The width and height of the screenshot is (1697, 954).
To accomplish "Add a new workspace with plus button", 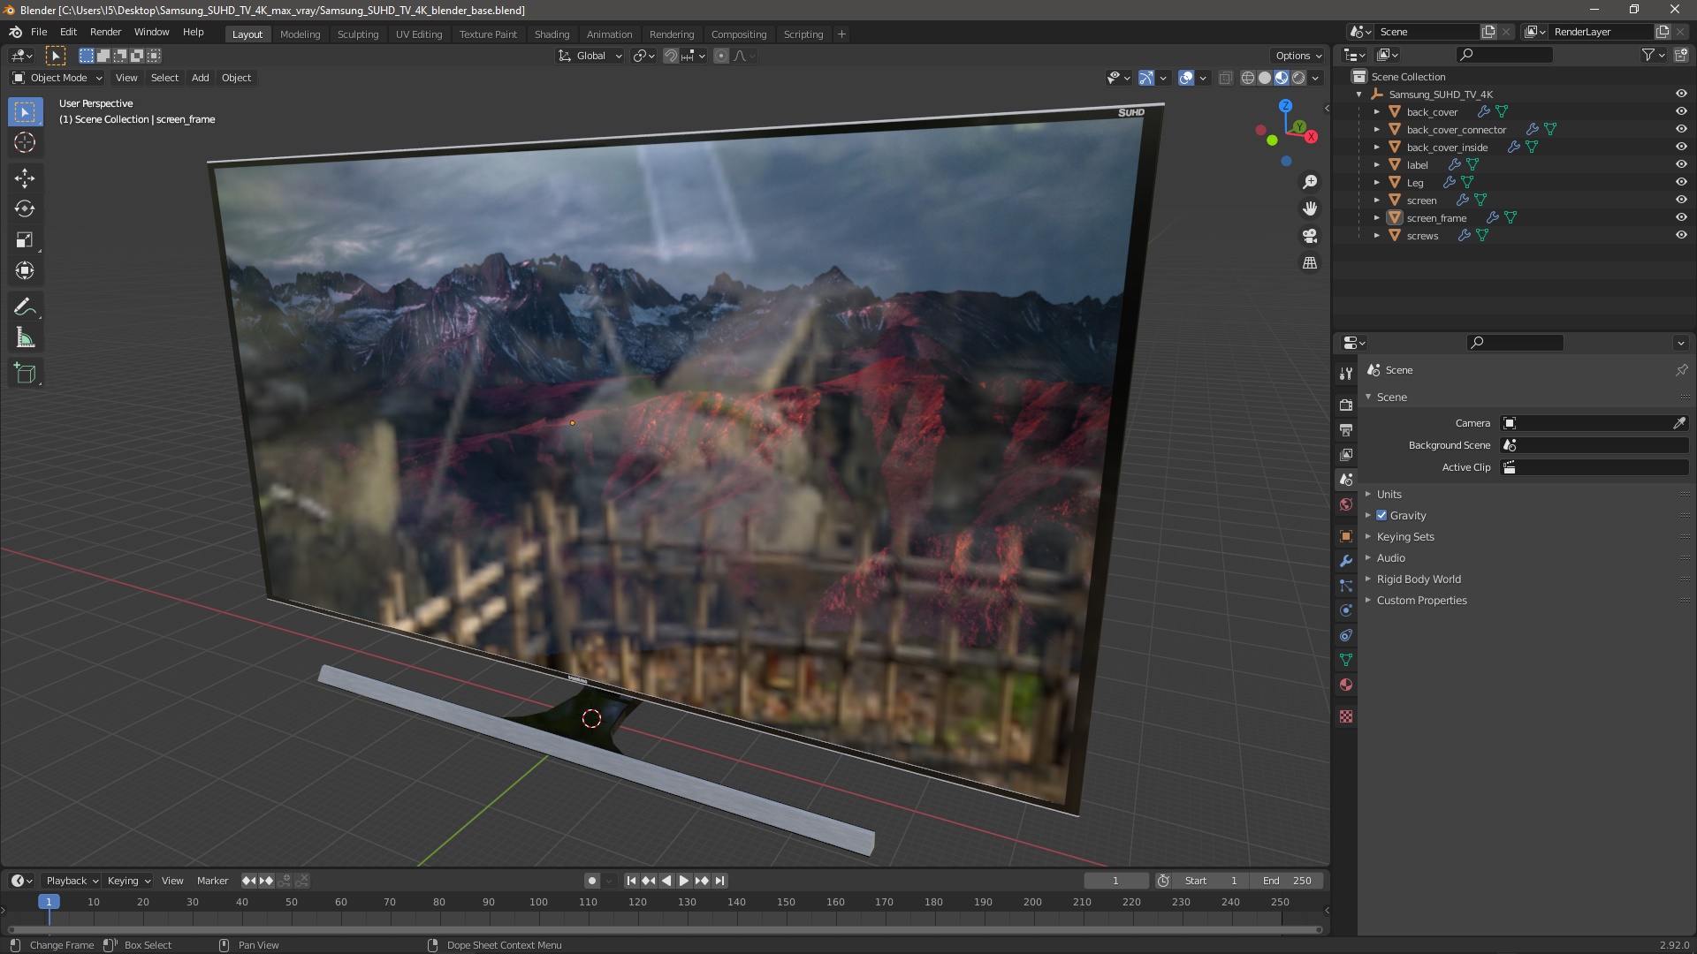I will tap(841, 34).
